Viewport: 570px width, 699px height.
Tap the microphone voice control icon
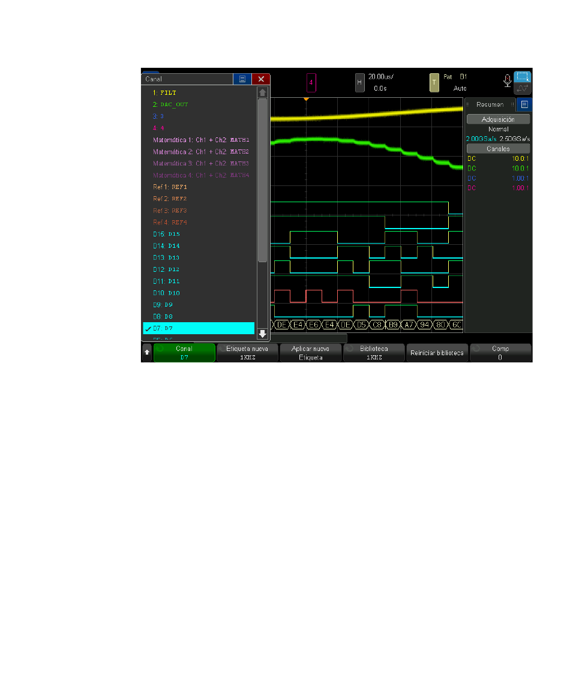point(507,80)
